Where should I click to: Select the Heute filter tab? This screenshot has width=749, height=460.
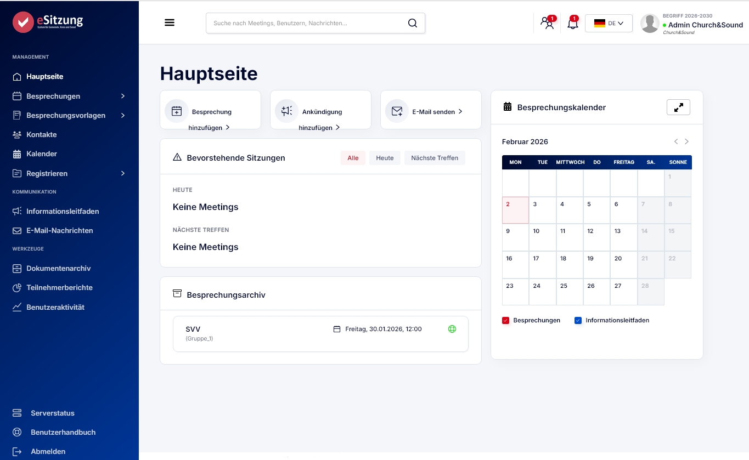[385, 158]
